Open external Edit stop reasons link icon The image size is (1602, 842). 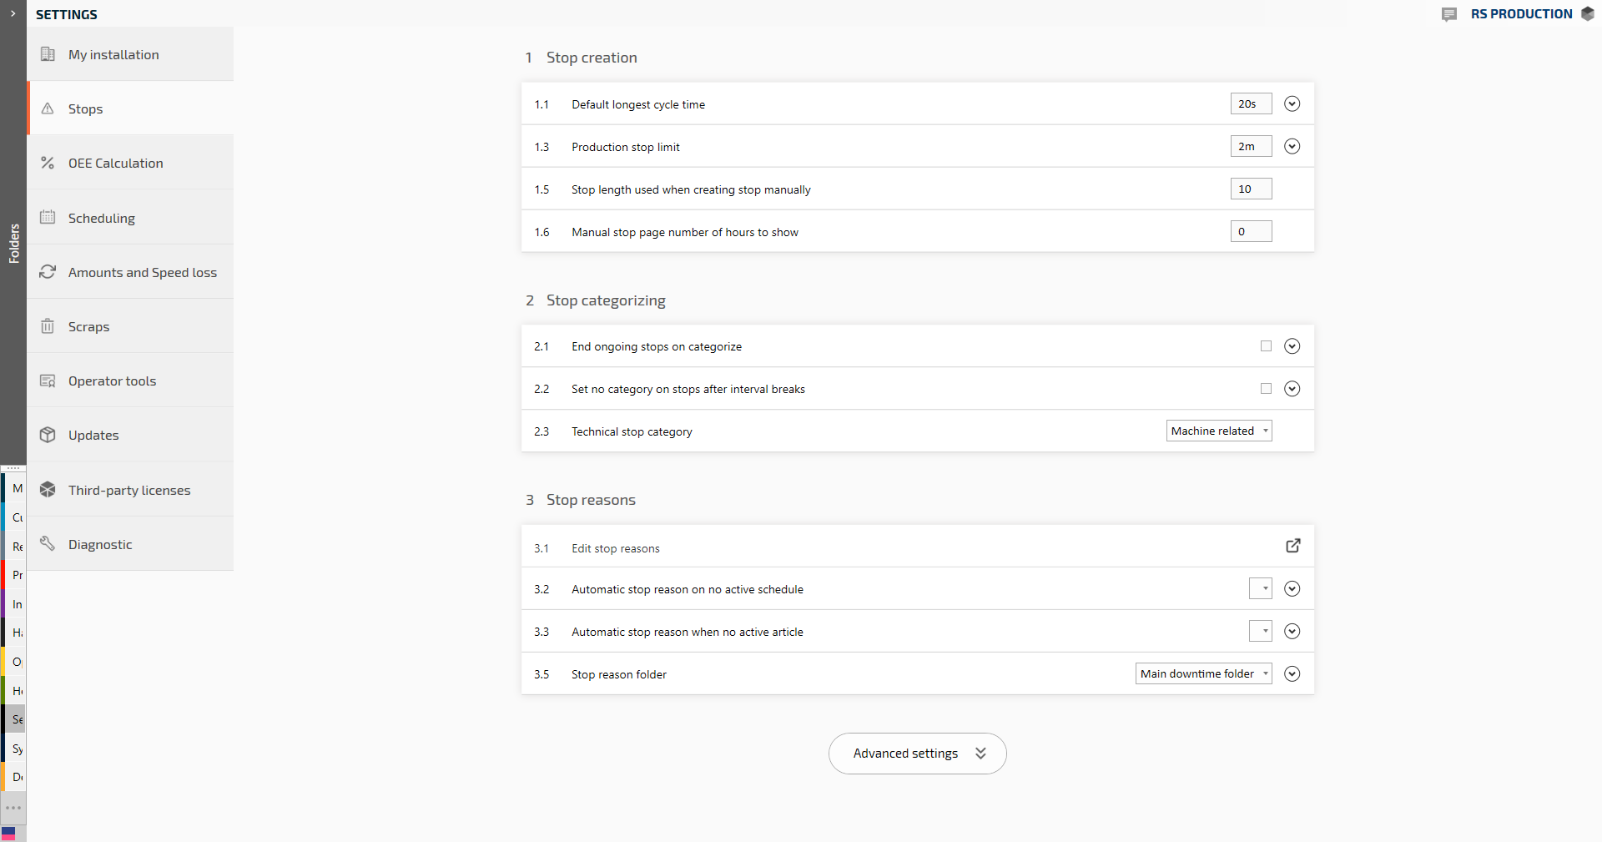point(1292,546)
